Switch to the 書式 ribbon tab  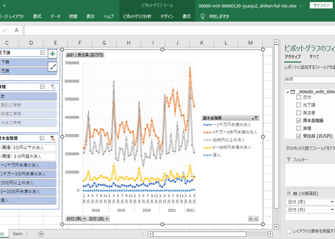click(x=186, y=16)
